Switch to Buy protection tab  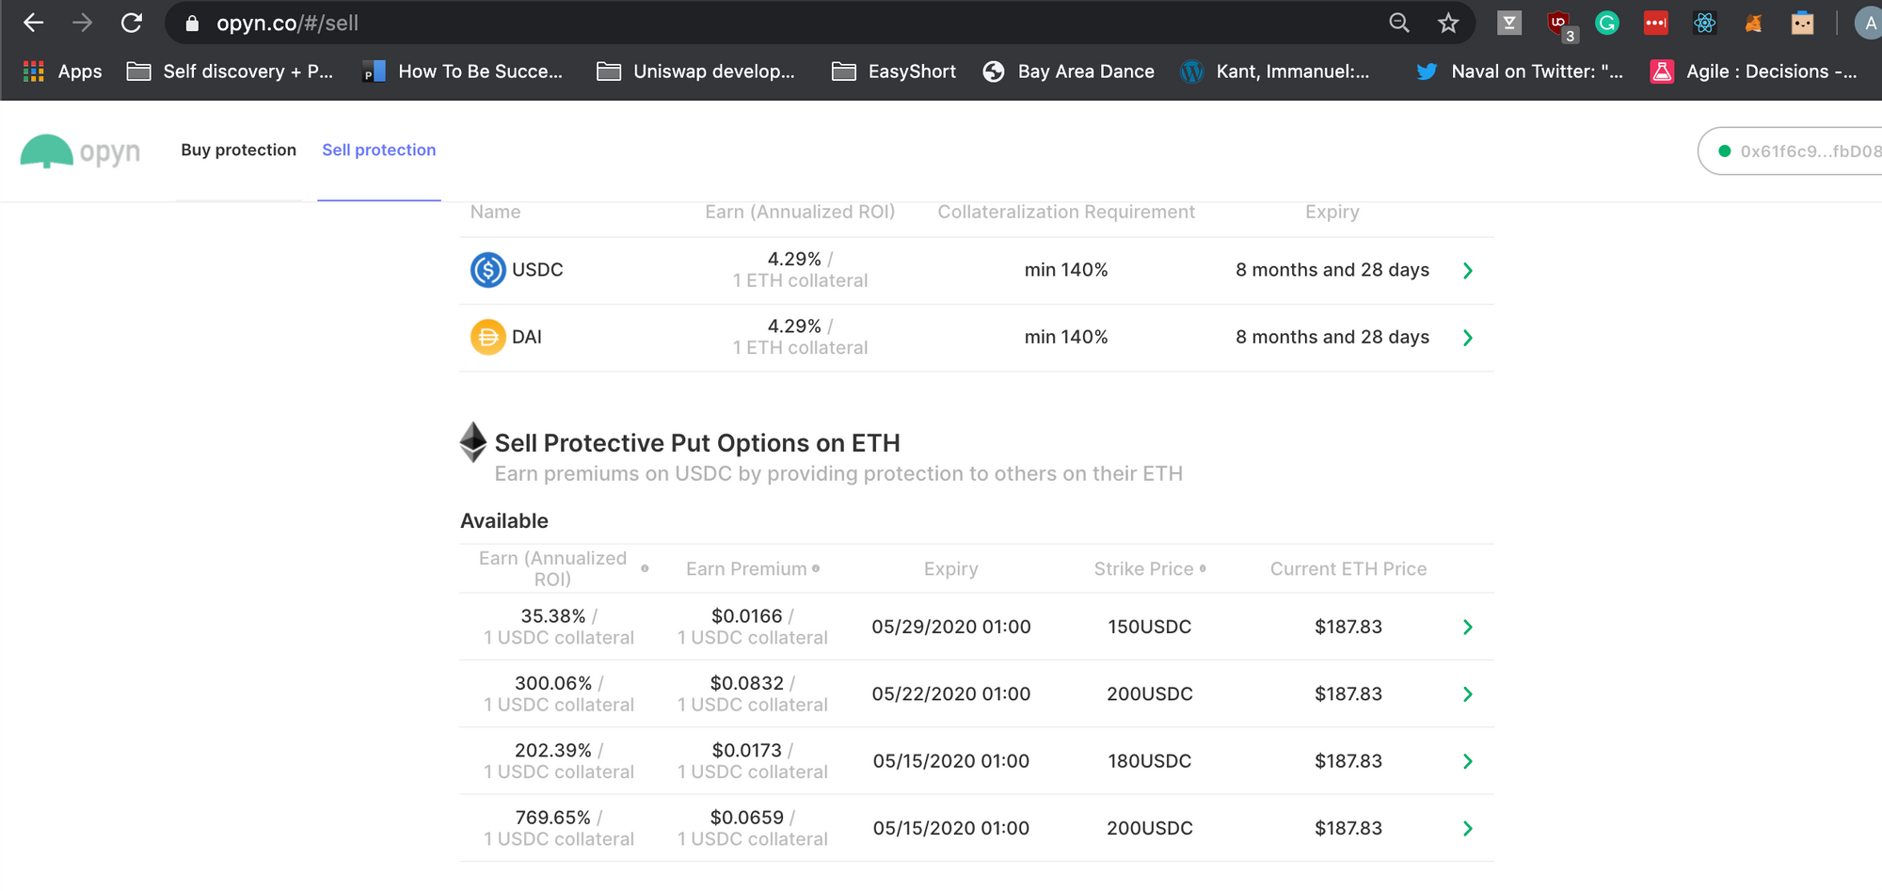pos(238,151)
